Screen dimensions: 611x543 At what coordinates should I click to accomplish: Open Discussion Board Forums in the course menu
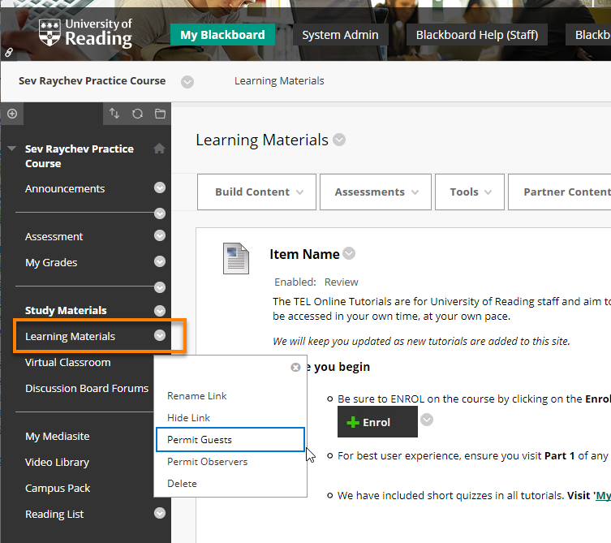(87, 389)
